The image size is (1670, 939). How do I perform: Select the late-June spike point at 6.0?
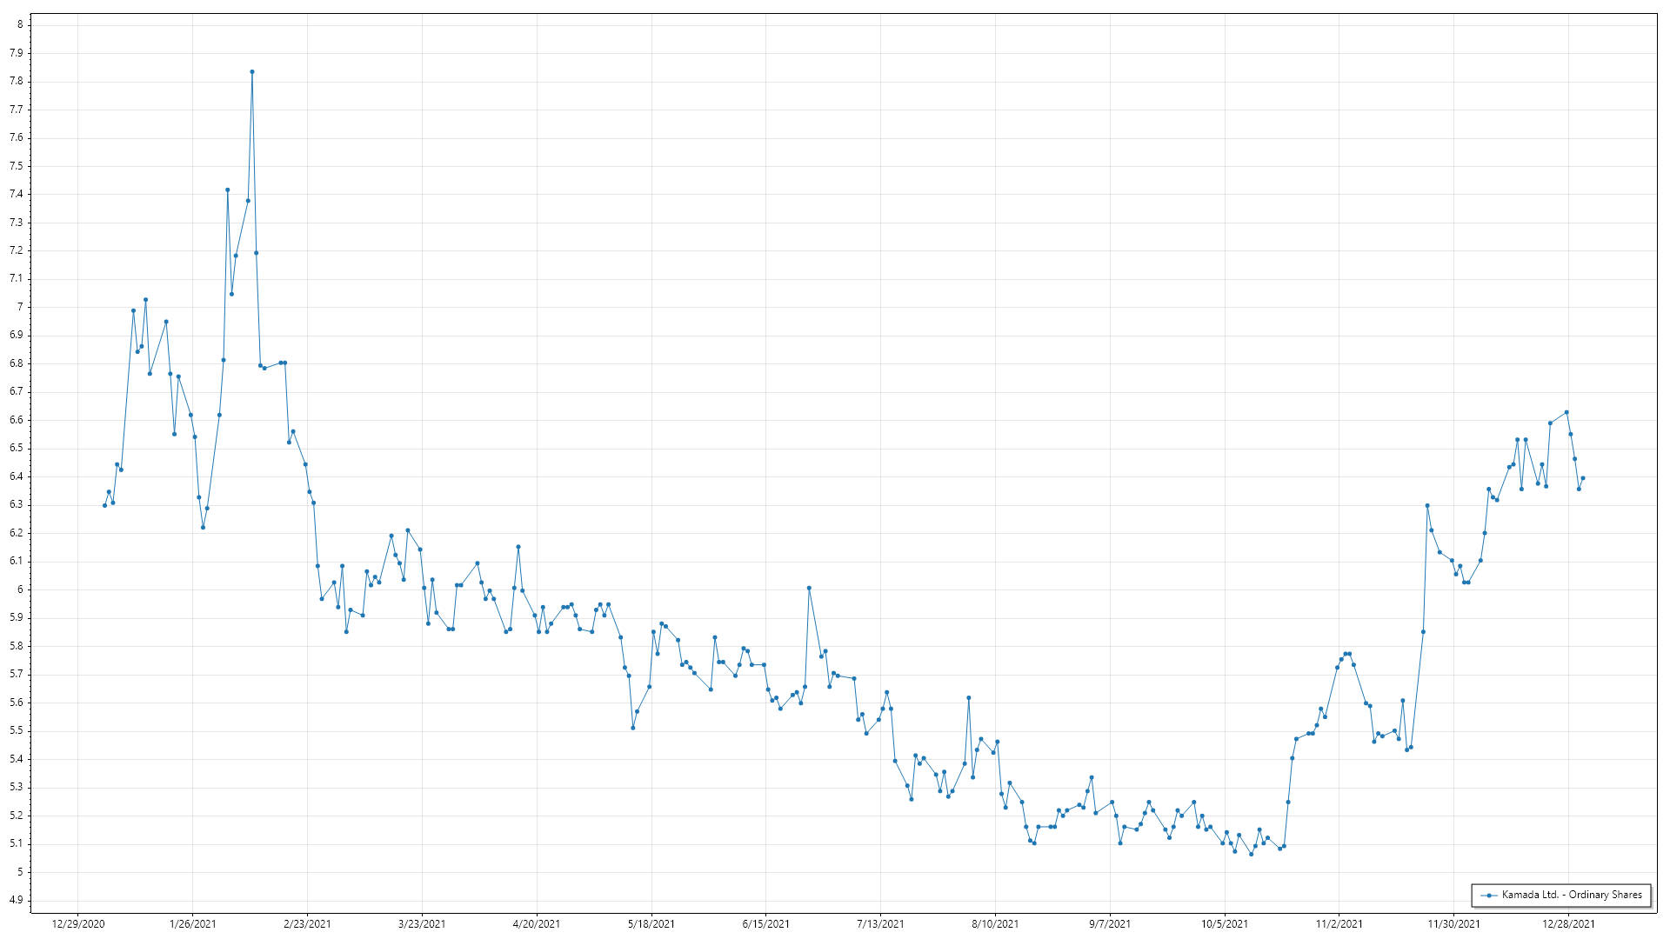coord(809,588)
